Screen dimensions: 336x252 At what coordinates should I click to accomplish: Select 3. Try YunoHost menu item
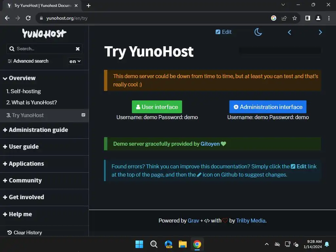(x=44, y=115)
